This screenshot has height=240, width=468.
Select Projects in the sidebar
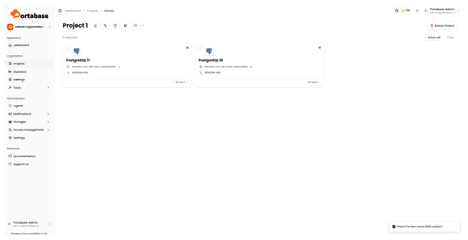click(x=29, y=64)
